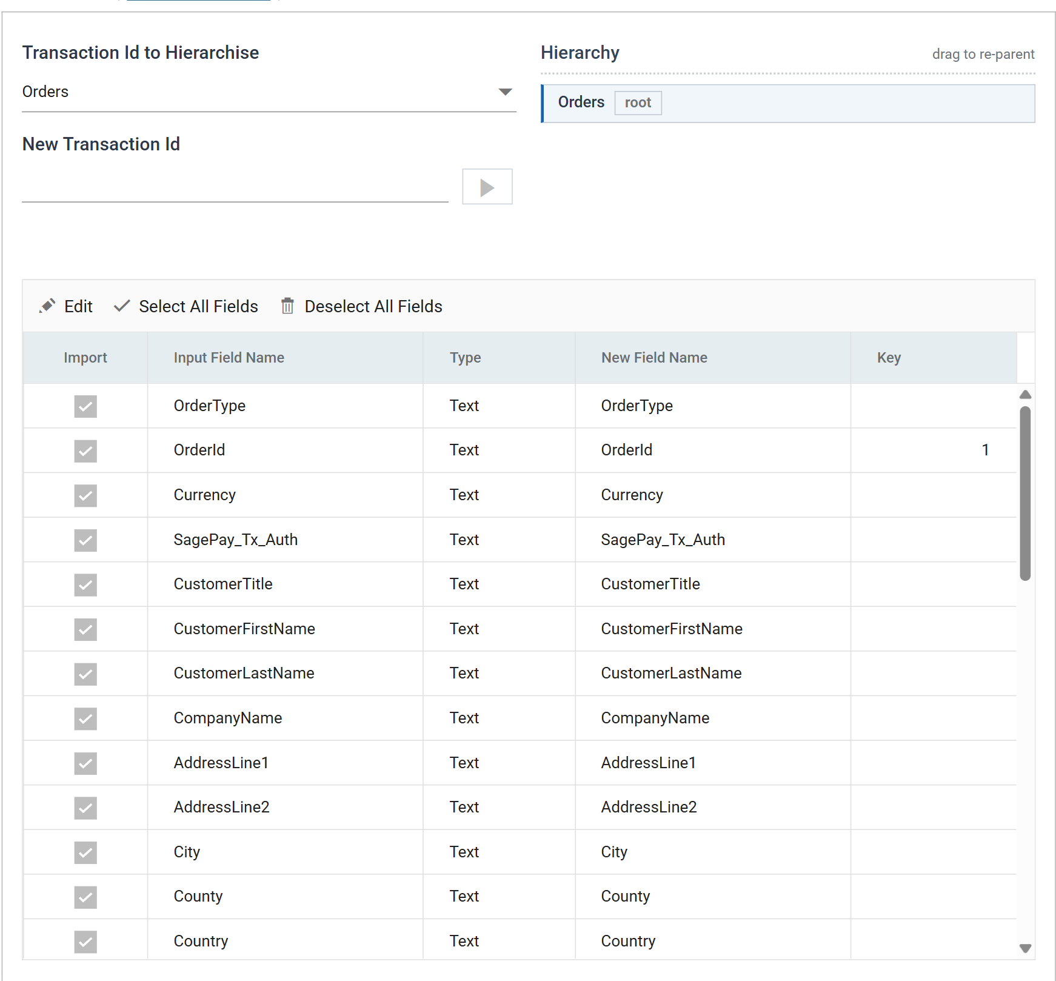Image resolution: width=1056 pixels, height=981 pixels.
Task: Toggle Import checkbox for County
Action: (85, 897)
